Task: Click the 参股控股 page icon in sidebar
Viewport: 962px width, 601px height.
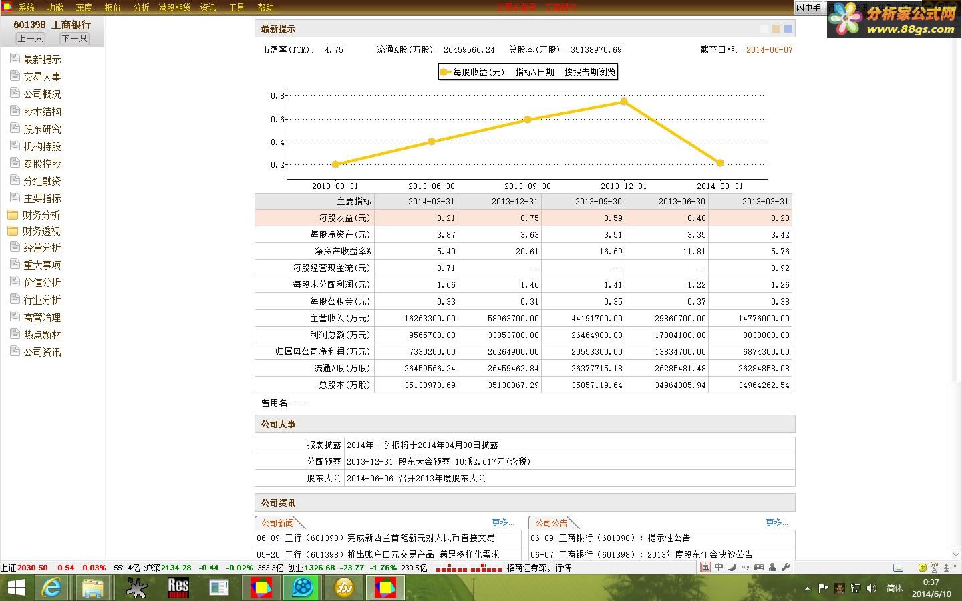Action: (15, 163)
